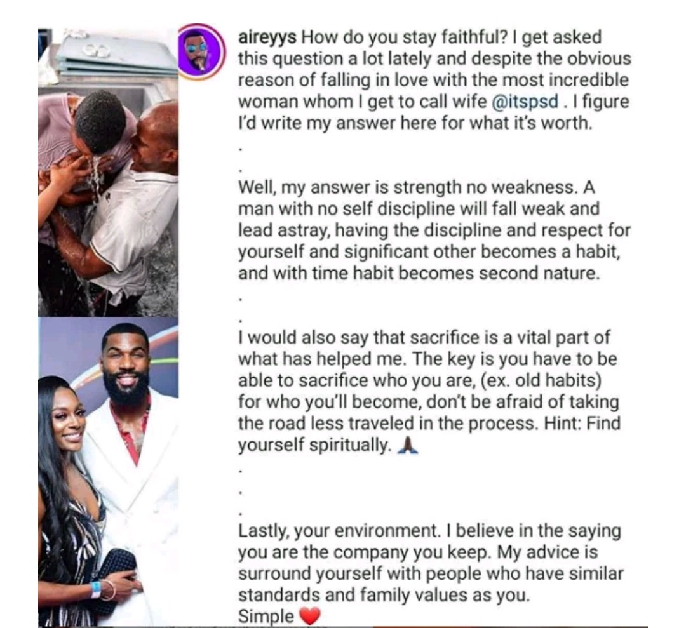Click the paragraph about sacrifice
The image size is (686, 628).
[429, 391]
